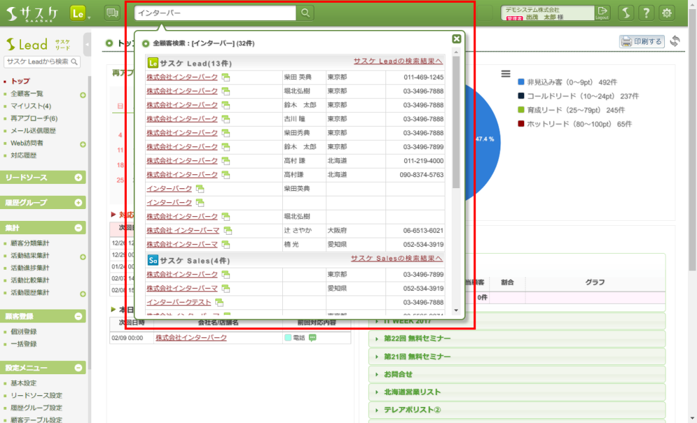This screenshot has height=423, width=697.
Task: Open 再アプローチ(6) in sidebar
Action: 33,118
